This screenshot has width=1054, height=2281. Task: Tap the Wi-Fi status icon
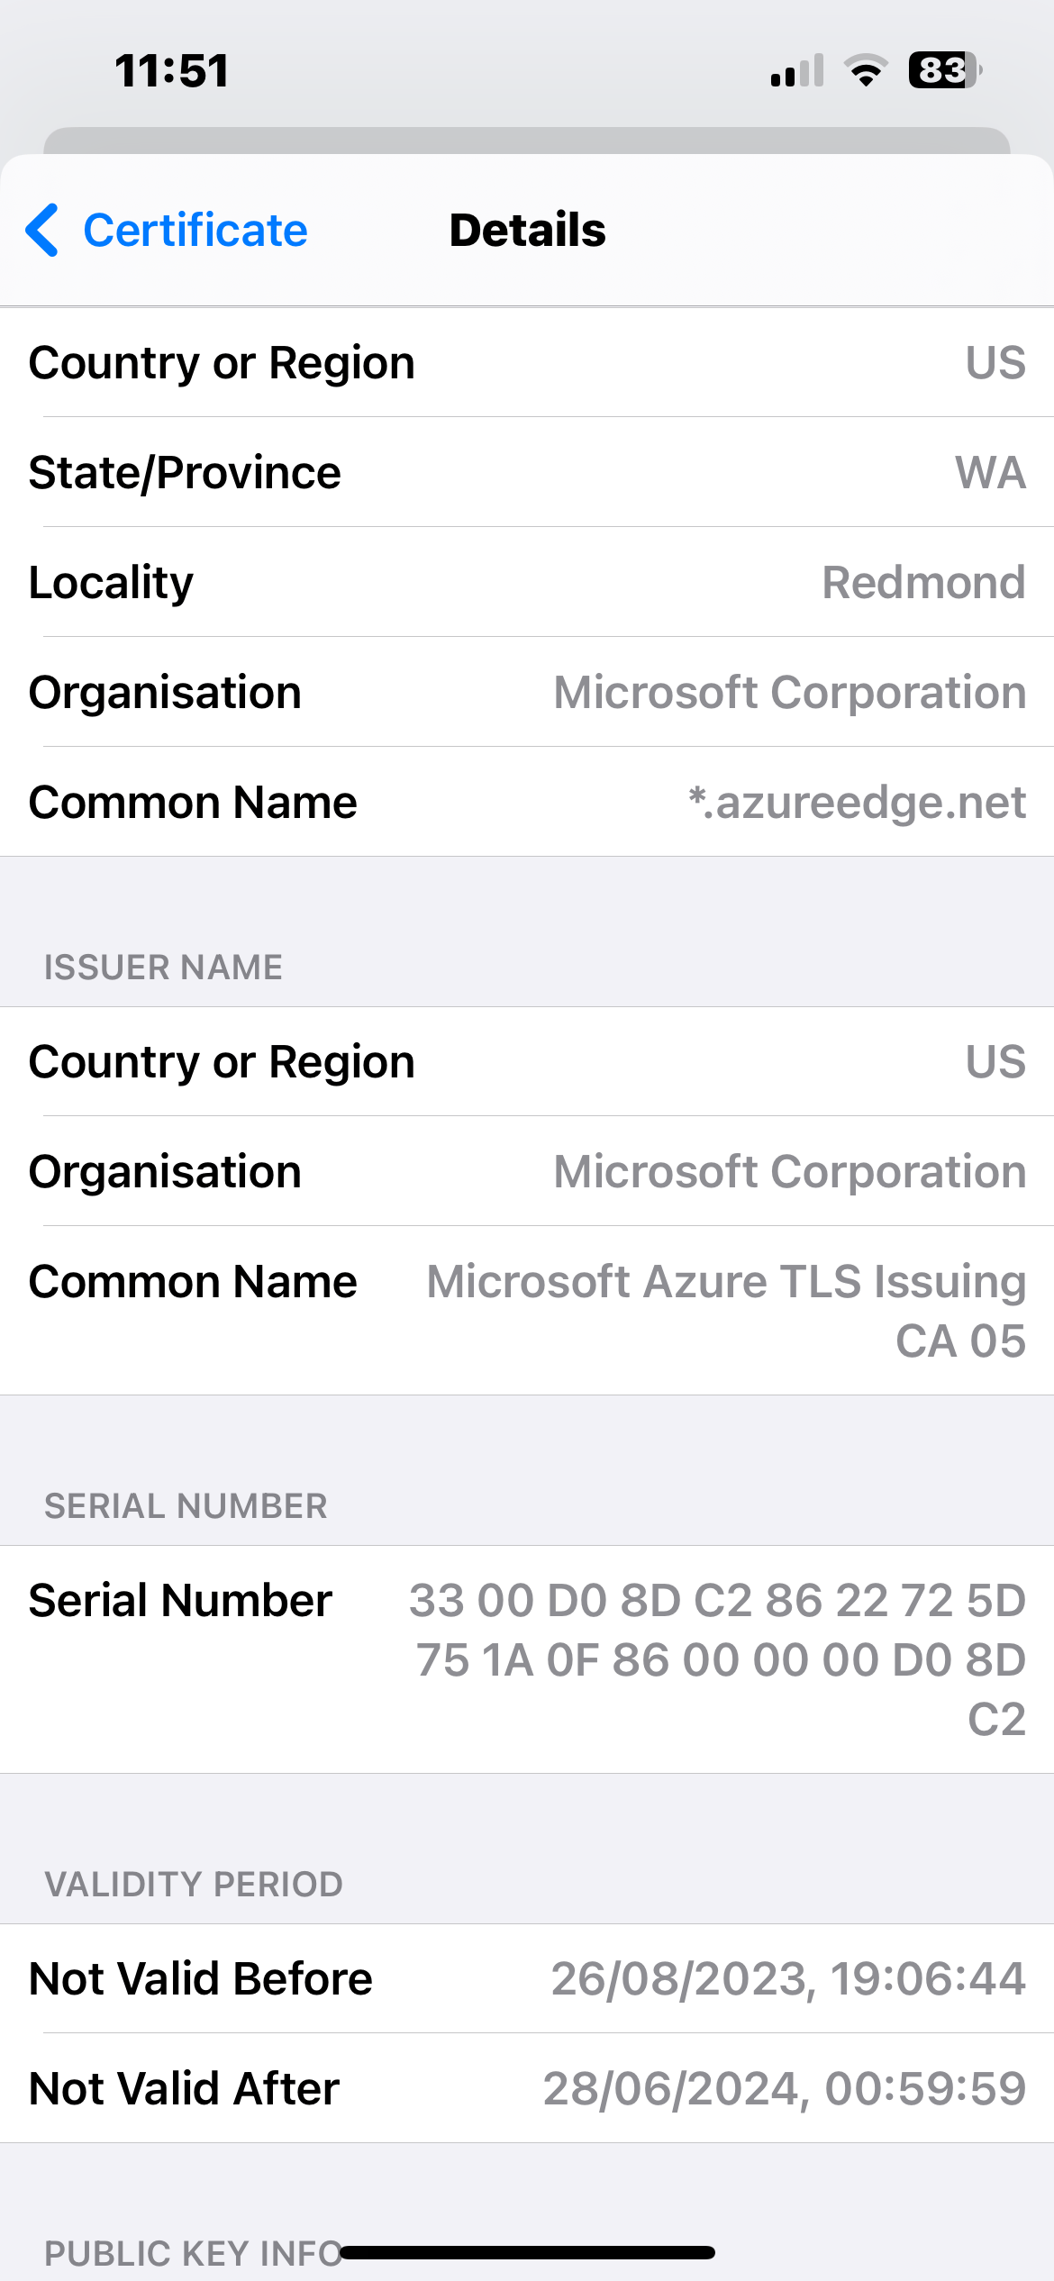click(867, 70)
